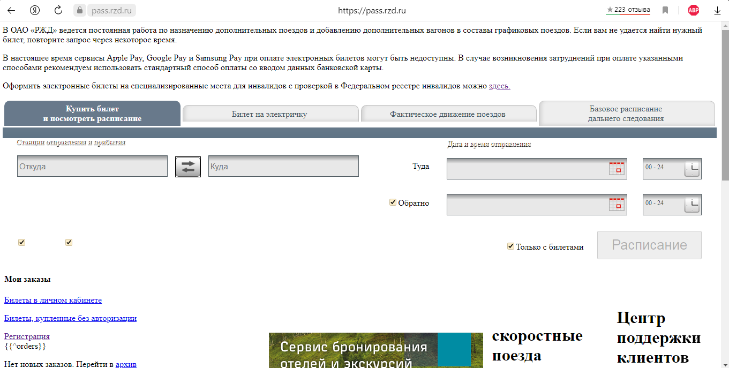Expand the Туда time range 00 - 24
This screenshot has width=729, height=368.
coord(692,169)
